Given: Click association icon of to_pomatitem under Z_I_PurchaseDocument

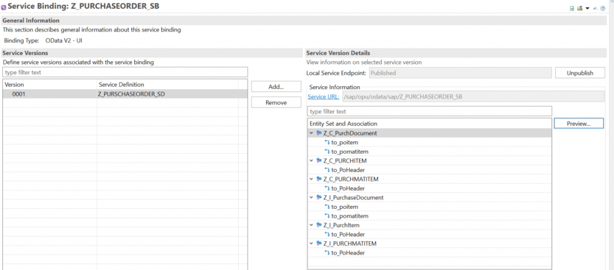Looking at the screenshot, I should (x=327, y=216).
